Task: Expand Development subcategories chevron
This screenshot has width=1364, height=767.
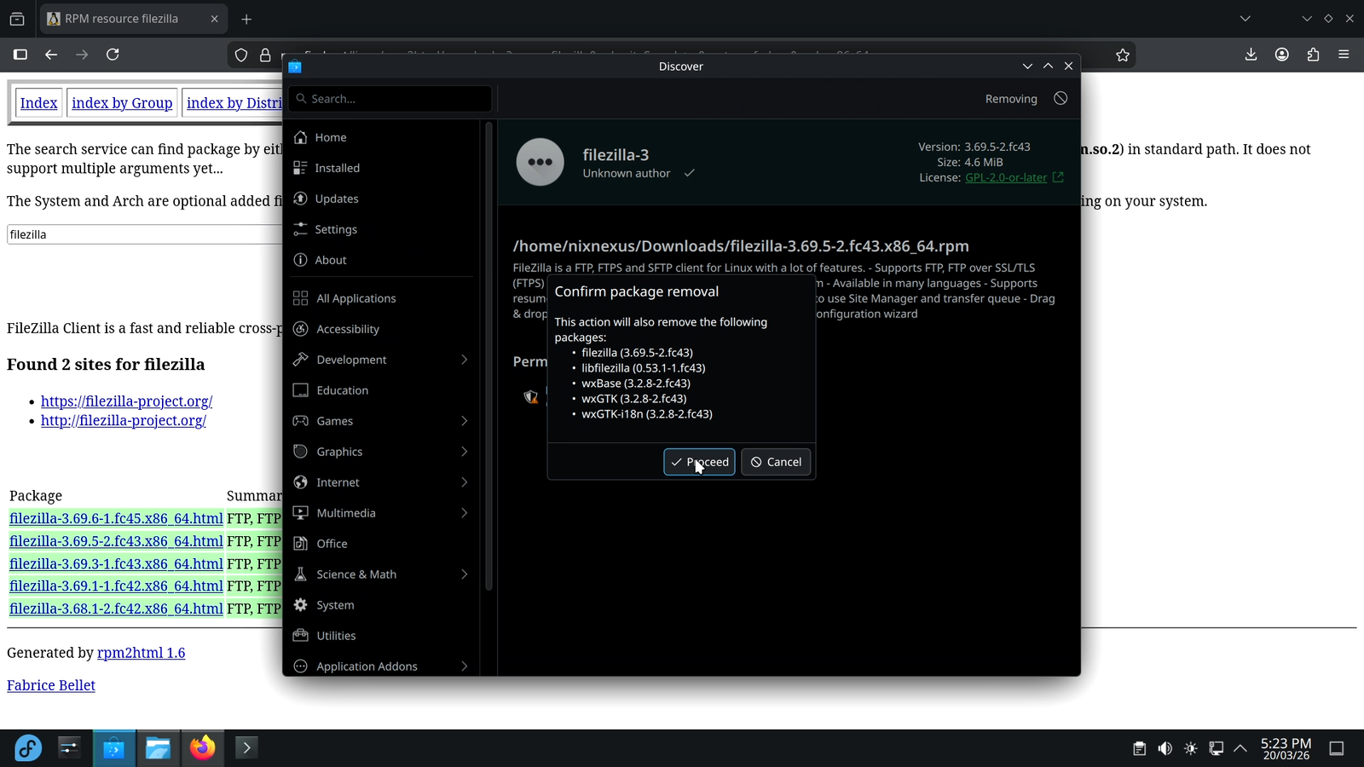Action: pyautogui.click(x=465, y=360)
